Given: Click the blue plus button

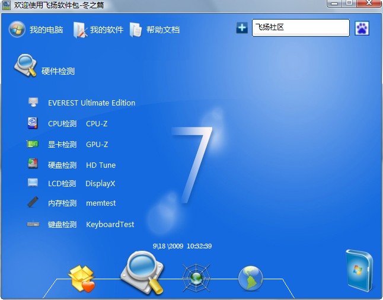Looking at the screenshot, I should pos(242,28).
